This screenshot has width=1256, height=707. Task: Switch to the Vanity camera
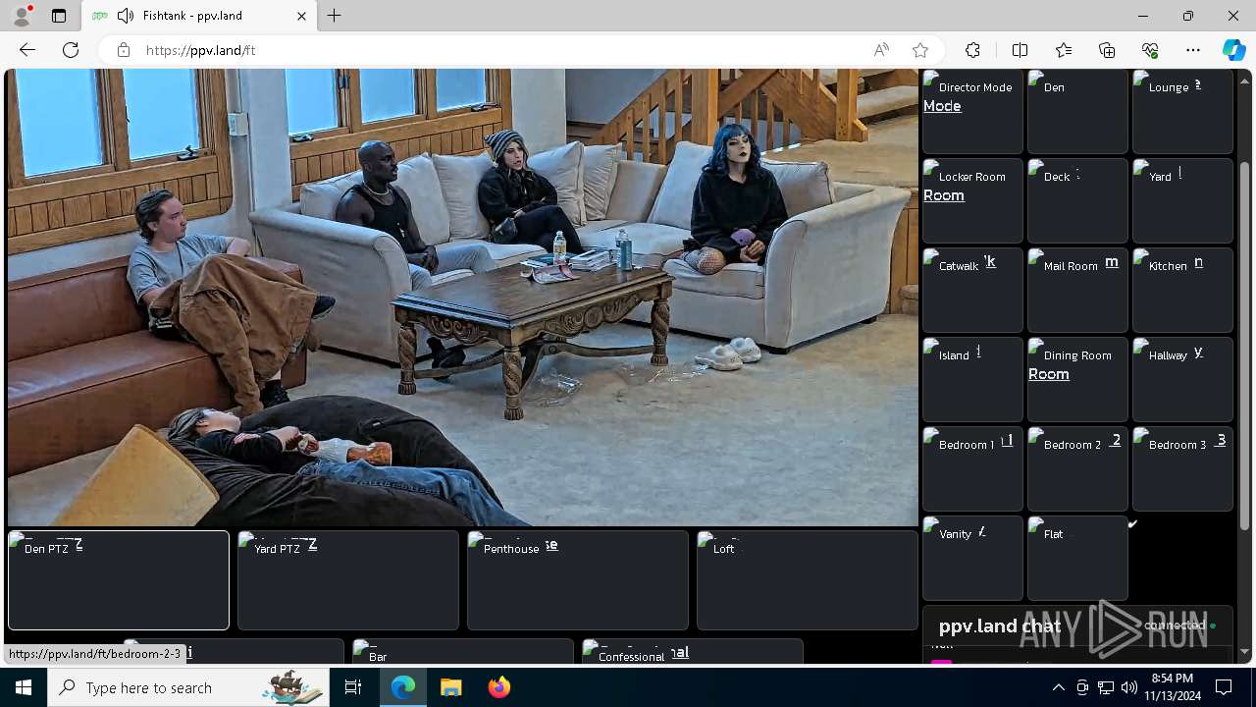point(972,559)
